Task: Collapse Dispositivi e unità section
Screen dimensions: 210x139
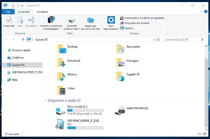Action: [x=46, y=100]
